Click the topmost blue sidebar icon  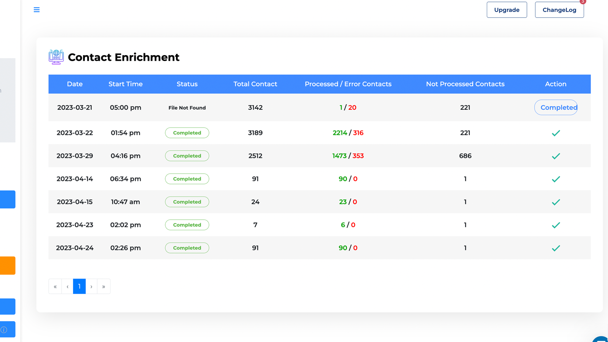(x=8, y=199)
